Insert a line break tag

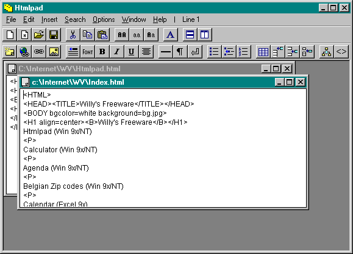click(195, 52)
